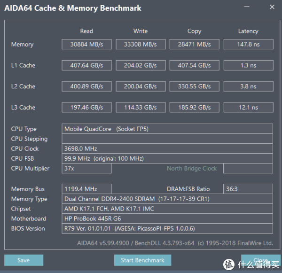This screenshot has width=282, height=273.
Task: Click the DRAM:FSB Ratio label
Action: [188, 189]
